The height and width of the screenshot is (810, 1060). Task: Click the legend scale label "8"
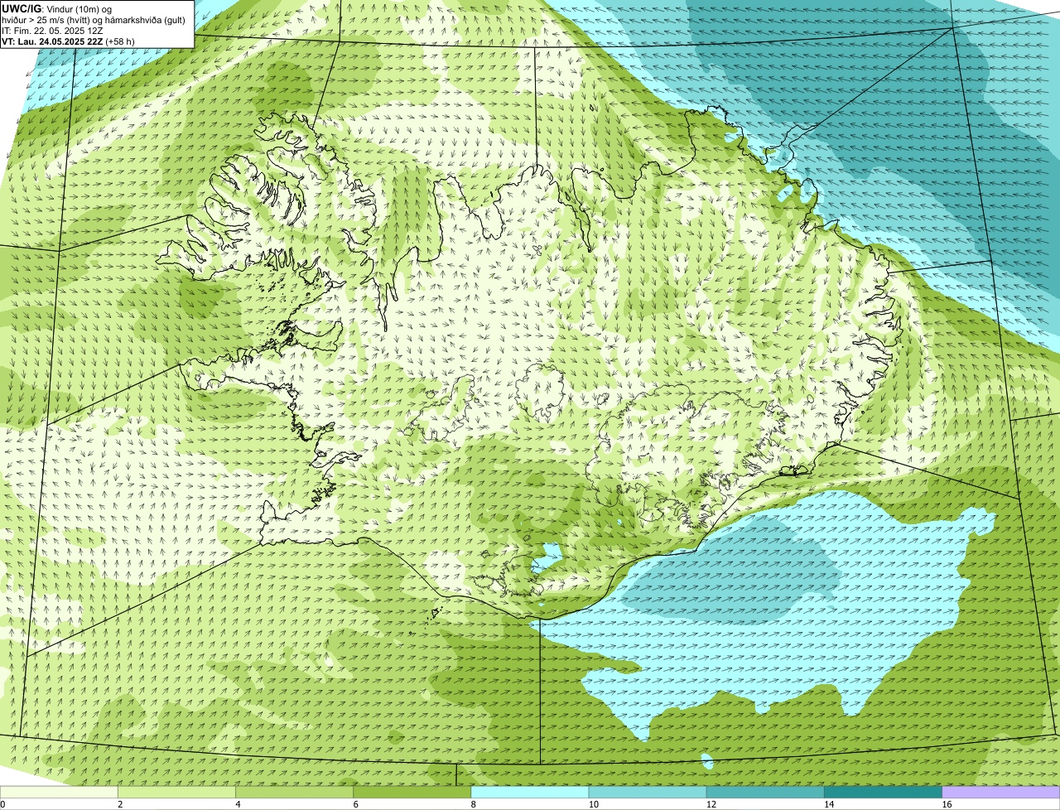[x=473, y=804]
